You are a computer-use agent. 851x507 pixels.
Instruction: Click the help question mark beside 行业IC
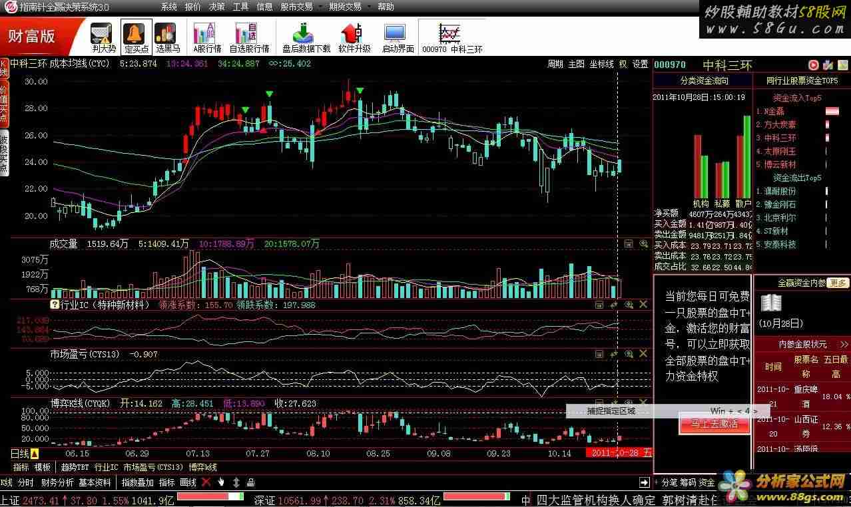55,305
